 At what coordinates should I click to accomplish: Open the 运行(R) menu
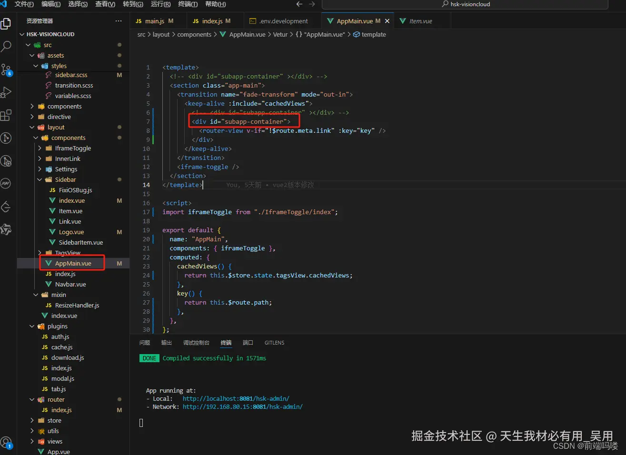click(160, 4)
